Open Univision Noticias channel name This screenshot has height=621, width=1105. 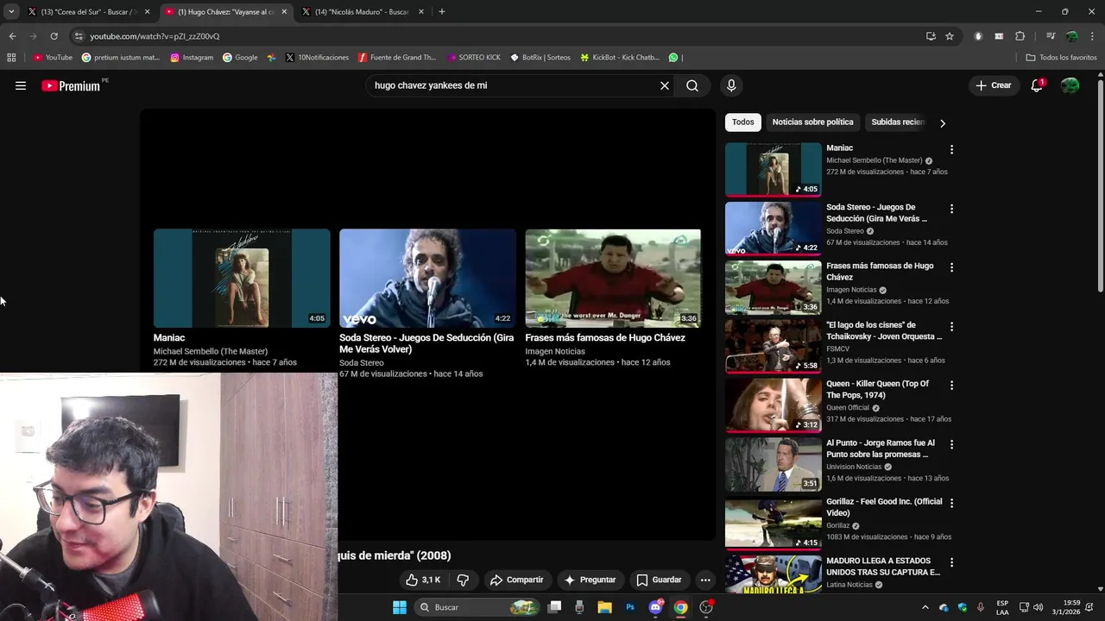[x=854, y=467]
